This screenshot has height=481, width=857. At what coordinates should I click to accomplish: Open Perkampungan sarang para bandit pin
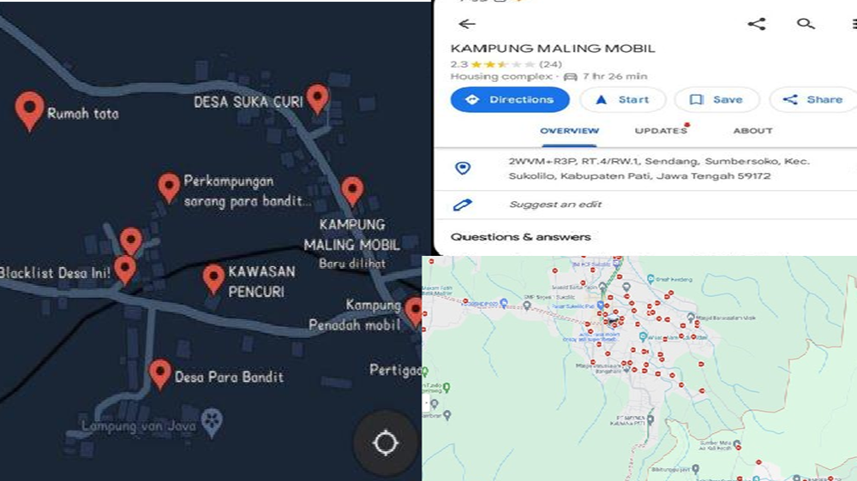[169, 188]
